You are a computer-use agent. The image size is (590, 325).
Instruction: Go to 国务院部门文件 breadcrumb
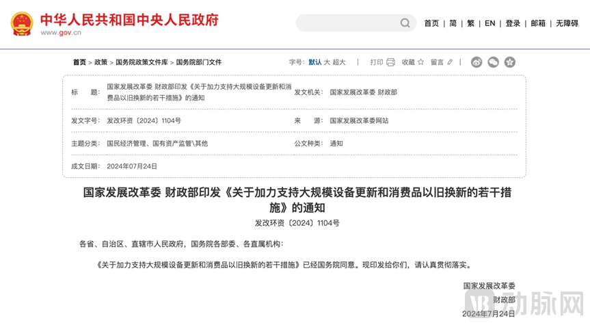click(x=199, y=62)
